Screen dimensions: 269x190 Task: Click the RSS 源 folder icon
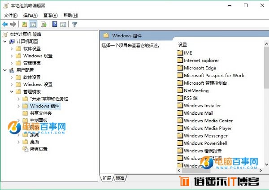[x=180, y=98]
